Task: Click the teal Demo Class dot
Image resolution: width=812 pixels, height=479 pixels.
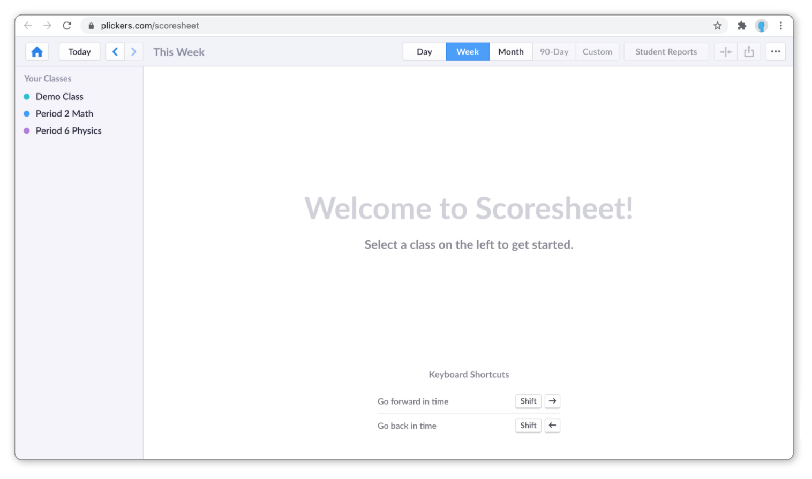Action: coord(27,97)
